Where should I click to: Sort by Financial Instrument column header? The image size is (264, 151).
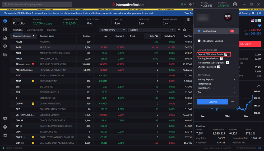coord(24,36)
